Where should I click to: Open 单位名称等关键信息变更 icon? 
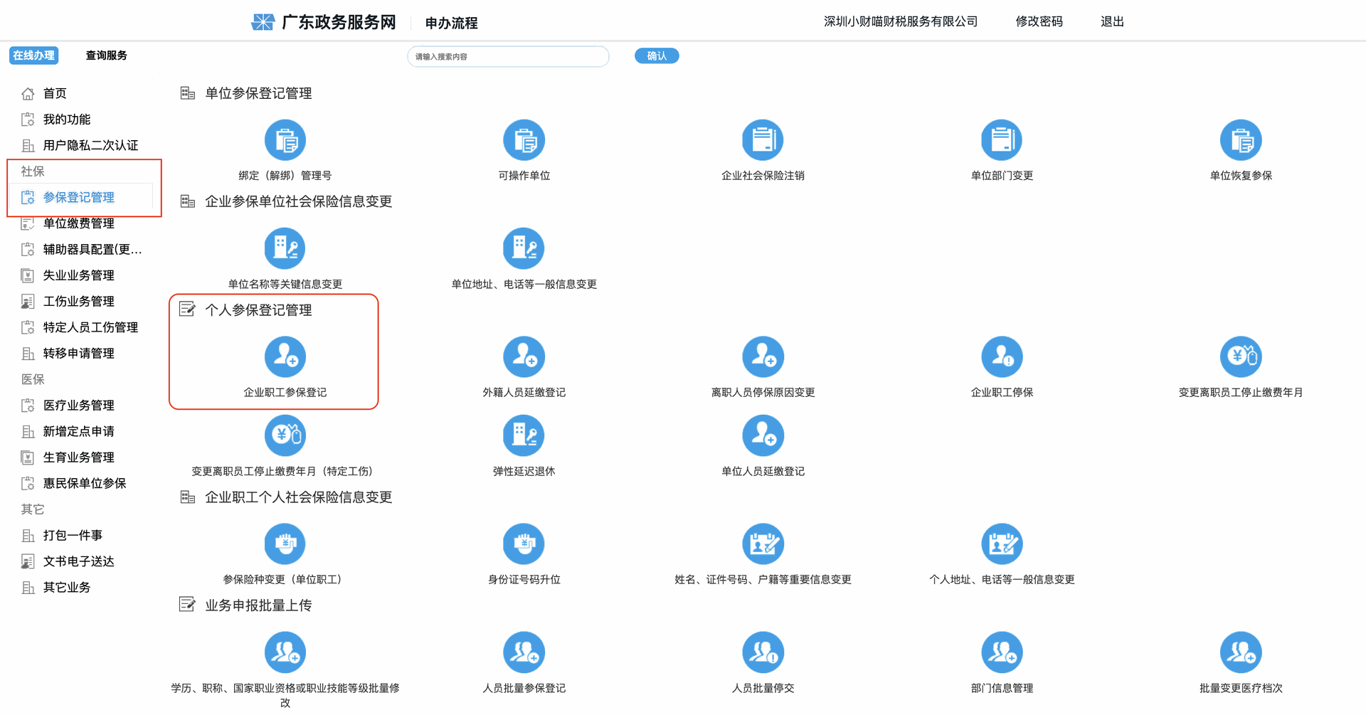click(x=285, y=248)
